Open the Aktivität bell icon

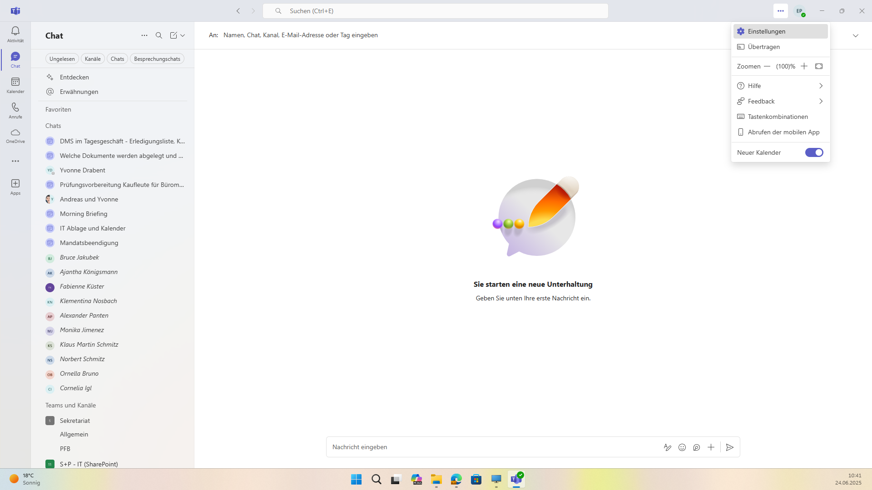tap(15, 34)
